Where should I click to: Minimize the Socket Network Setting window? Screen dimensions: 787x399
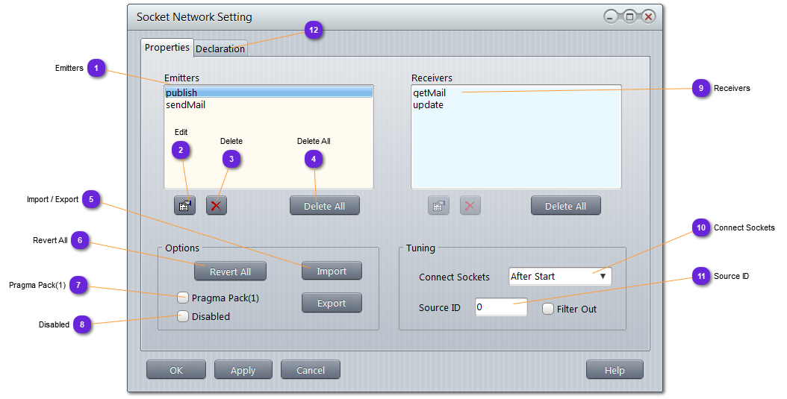click(612, 17)
